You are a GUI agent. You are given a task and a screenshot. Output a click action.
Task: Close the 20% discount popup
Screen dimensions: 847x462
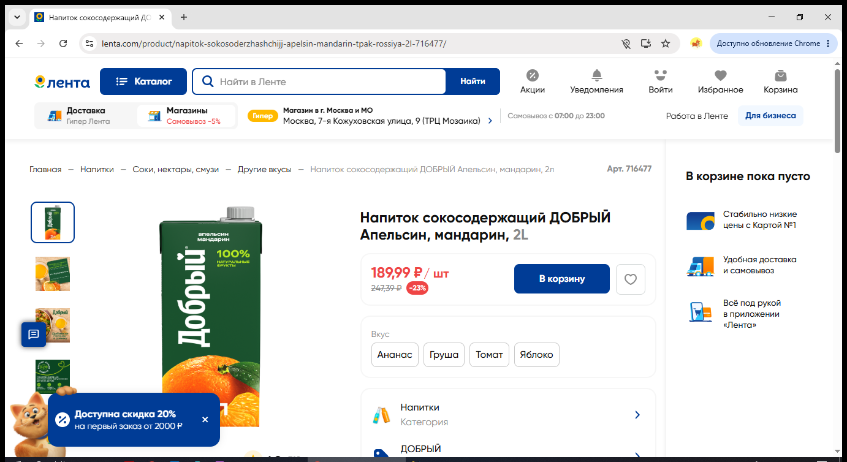205,420
